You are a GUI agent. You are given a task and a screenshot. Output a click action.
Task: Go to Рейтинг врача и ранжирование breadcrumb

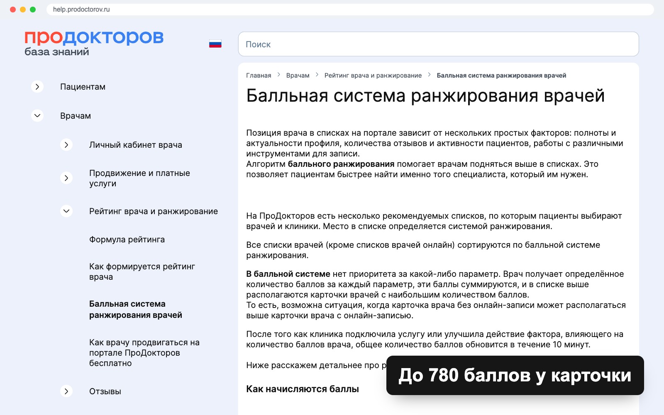(373, 76)
